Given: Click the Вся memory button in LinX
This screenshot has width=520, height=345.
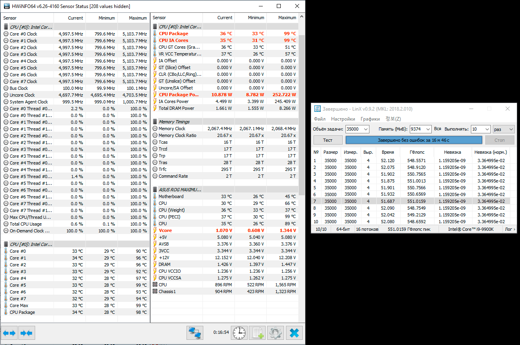Looking at the screenshot, I should (x=438, y=129).
